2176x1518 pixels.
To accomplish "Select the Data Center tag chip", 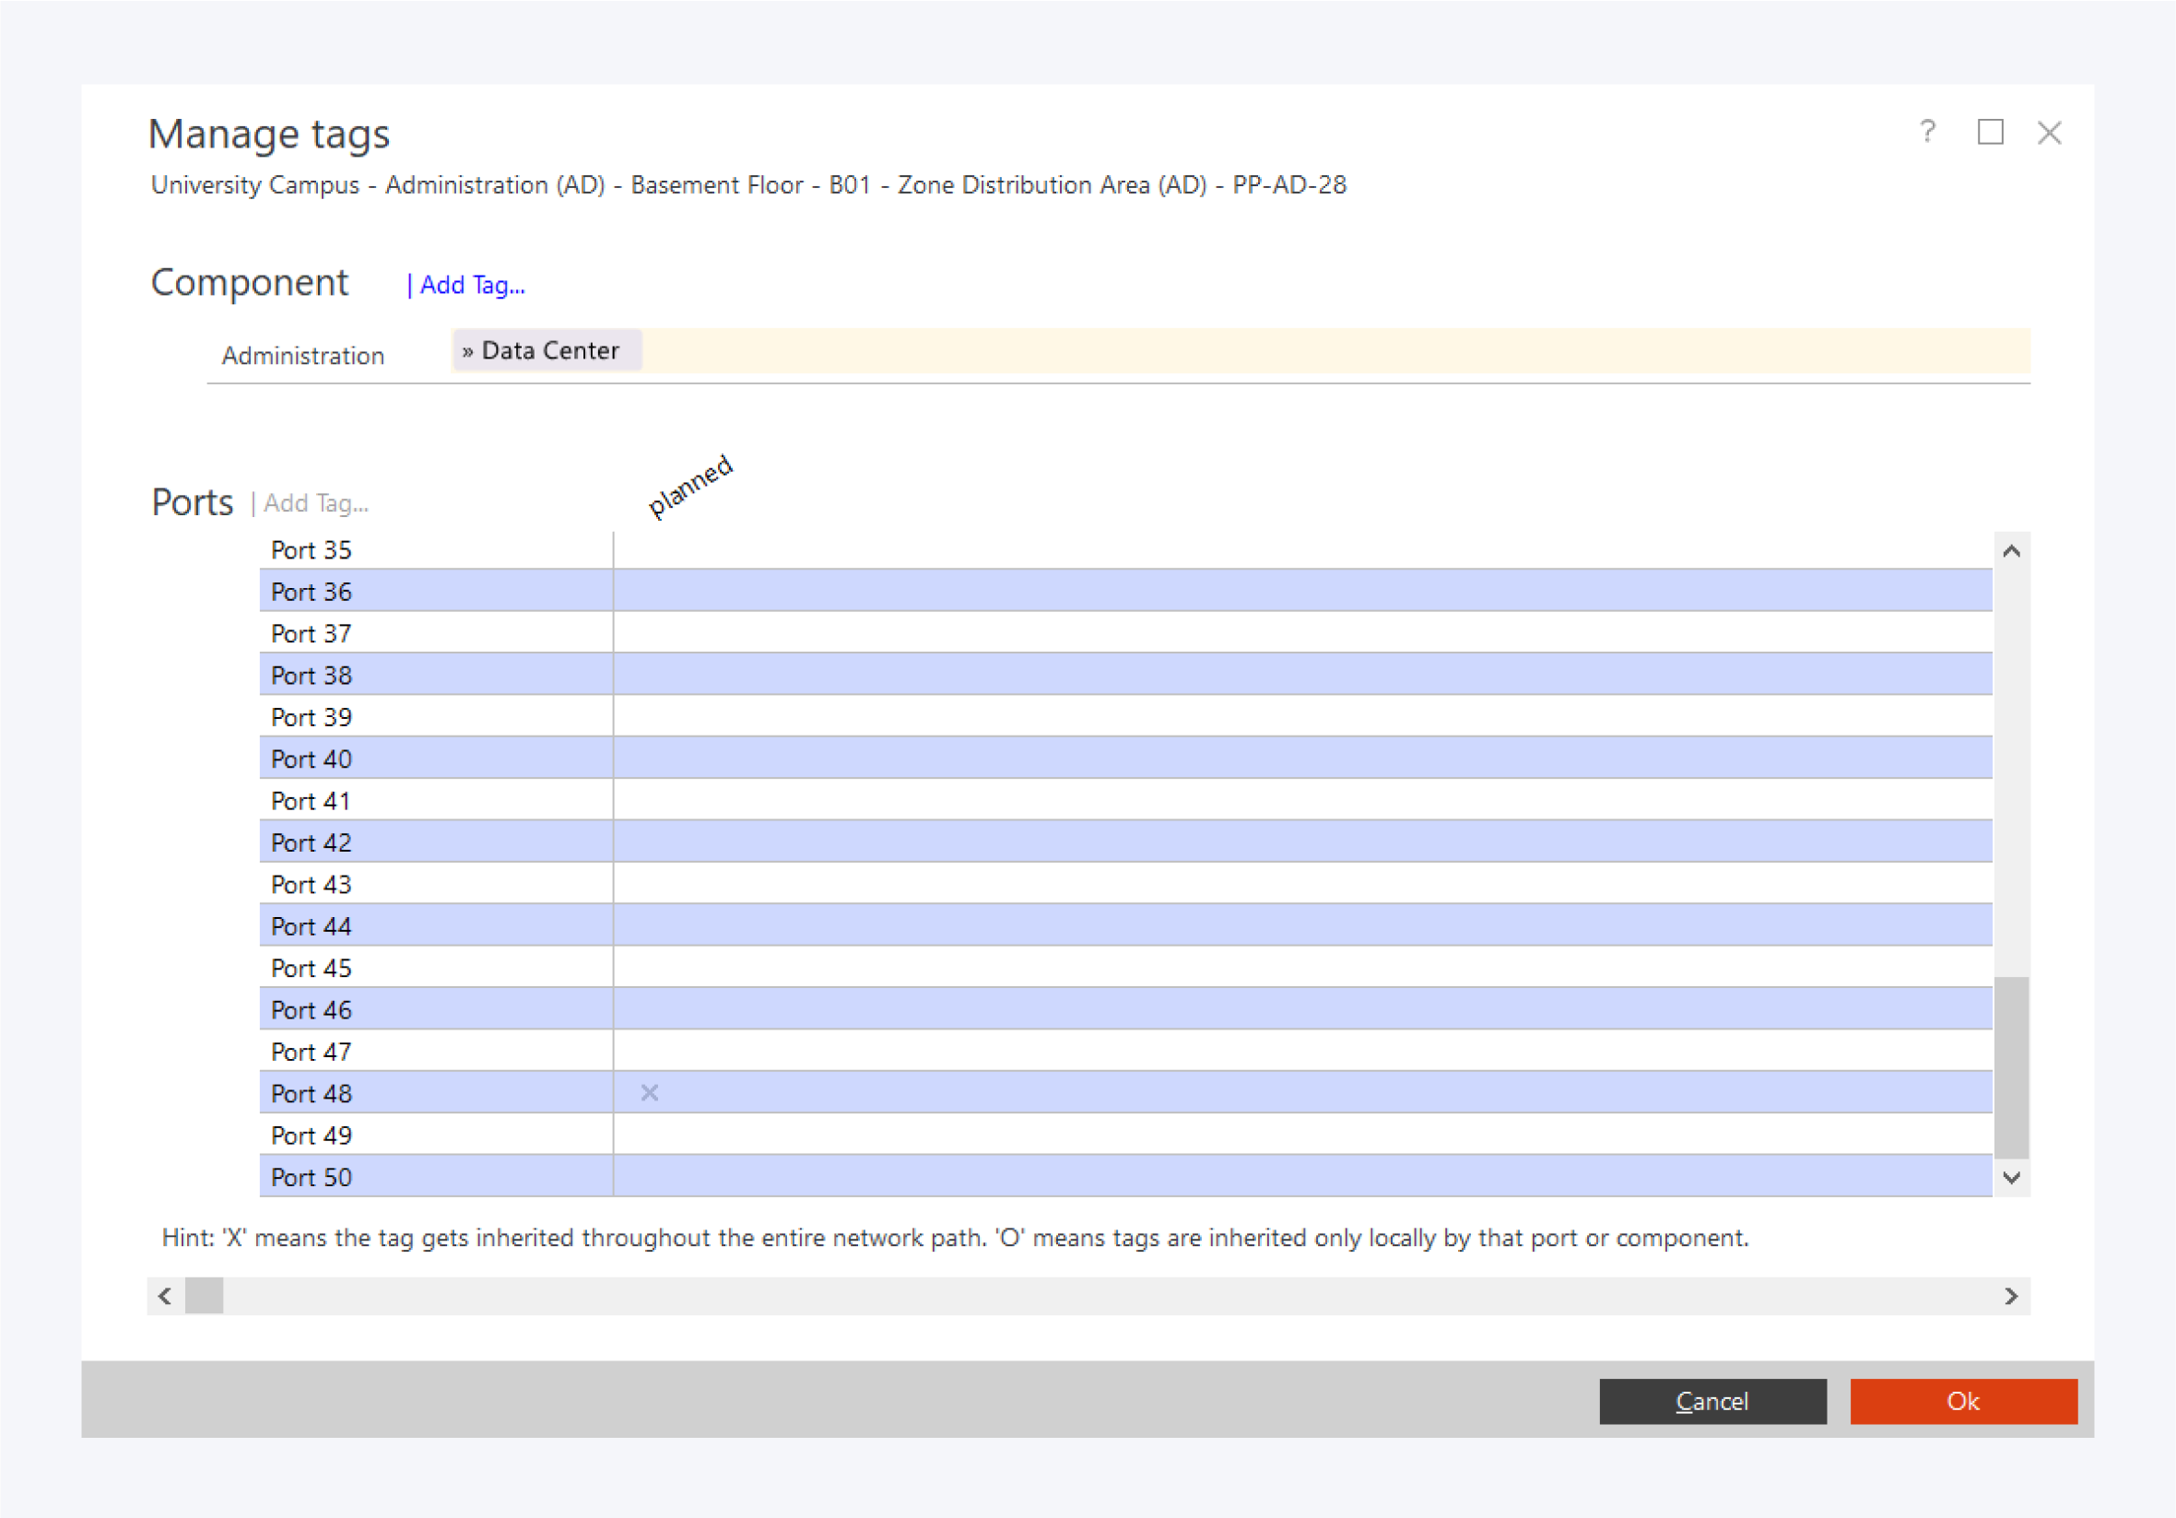I will tap(547, 350).
